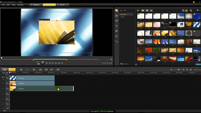
Task: Fit project in timeline window
Action: click(x=187, y=70)
